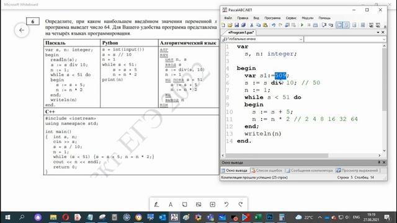Run the program with the green arrow
Image resolution: width=397 pixels, height=223 pixels.
point(302,25)
